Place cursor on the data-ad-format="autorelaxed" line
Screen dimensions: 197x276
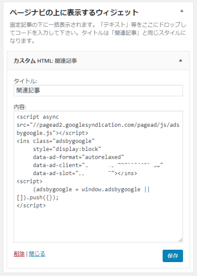click(x=78, y=157)
